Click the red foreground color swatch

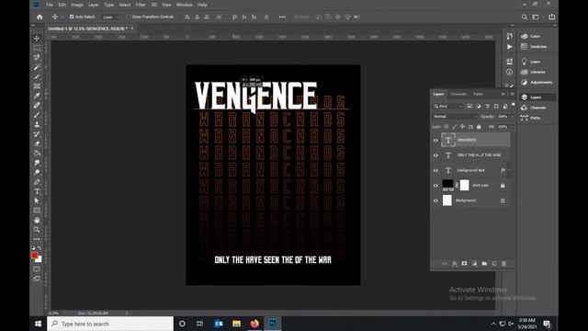pos(35,256)
